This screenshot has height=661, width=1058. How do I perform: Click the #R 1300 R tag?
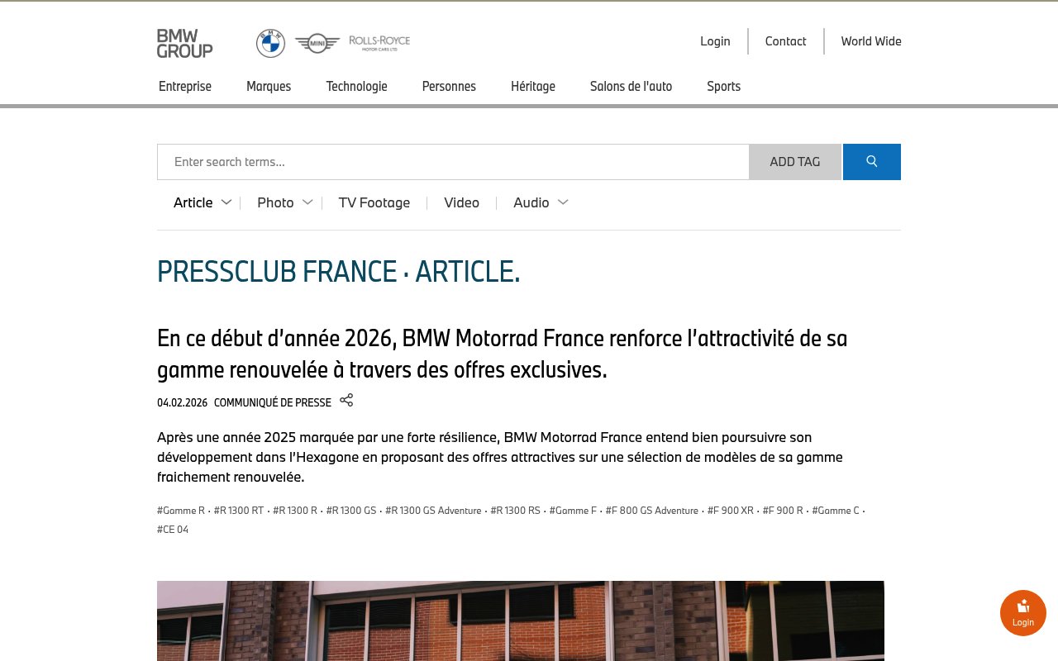pyautogui.click(x=295, y=511)
